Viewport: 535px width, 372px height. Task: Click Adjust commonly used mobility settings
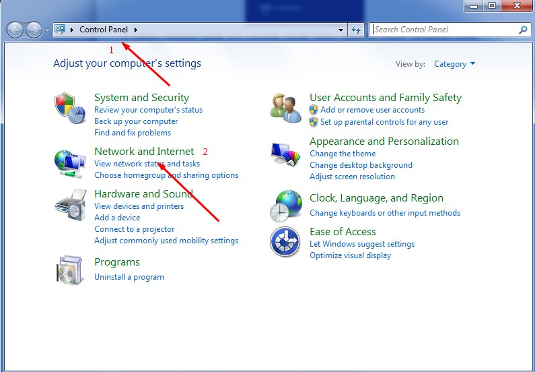(166, 241)
